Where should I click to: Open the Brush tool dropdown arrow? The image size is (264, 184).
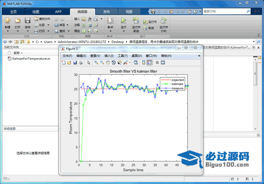[130, 63]
